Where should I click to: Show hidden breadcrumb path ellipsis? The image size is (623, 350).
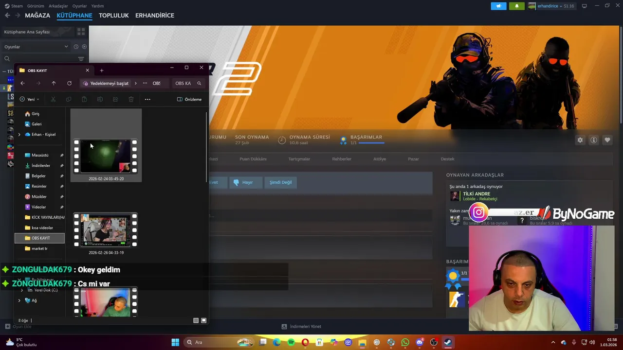145,83
